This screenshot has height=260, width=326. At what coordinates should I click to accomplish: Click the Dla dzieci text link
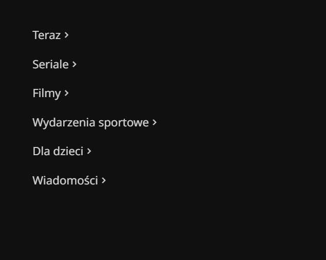pyautogui.click(x=57, y=151)
